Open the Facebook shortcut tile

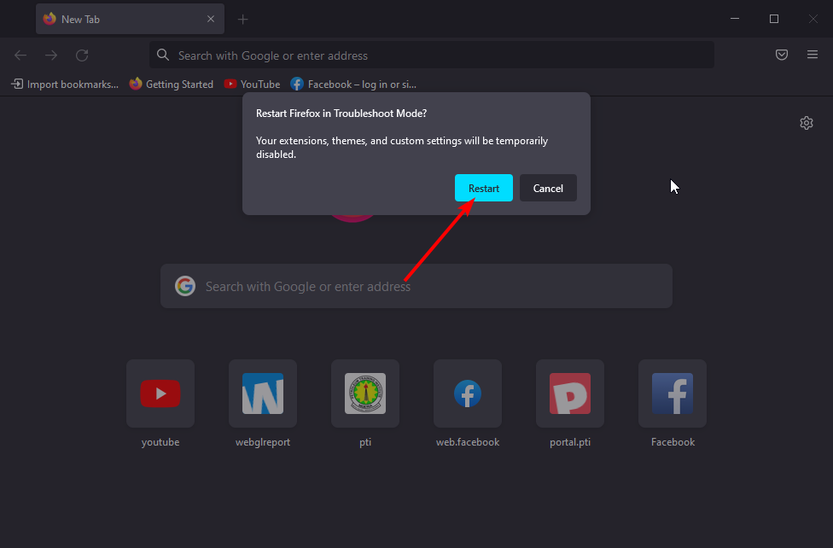[673, 394]
